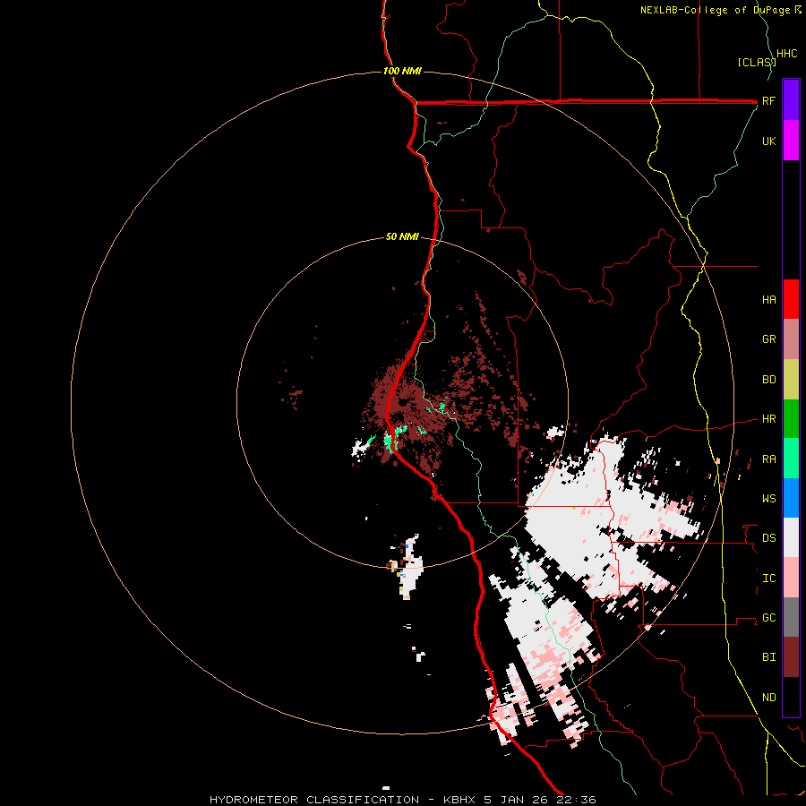This screenshot has height=806, width=806.
Task: Click the WS legend label
Action: (x=768, y=498)
